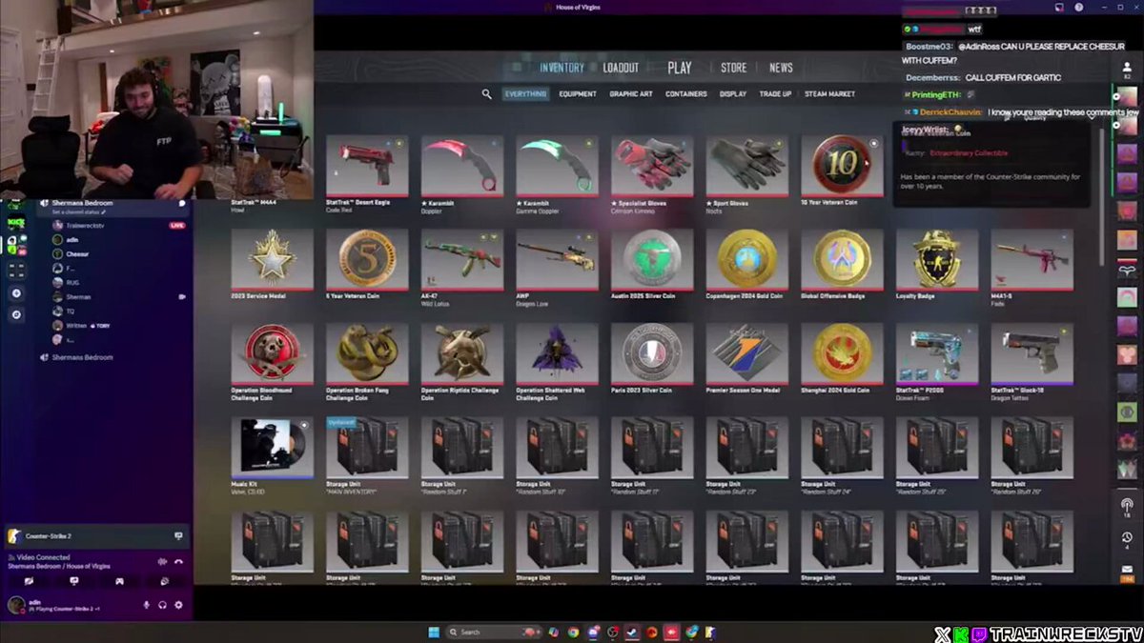Start an activity via Discord controller icon
The height and width of the screenshot is (643, 1144).
pos(119,581)
